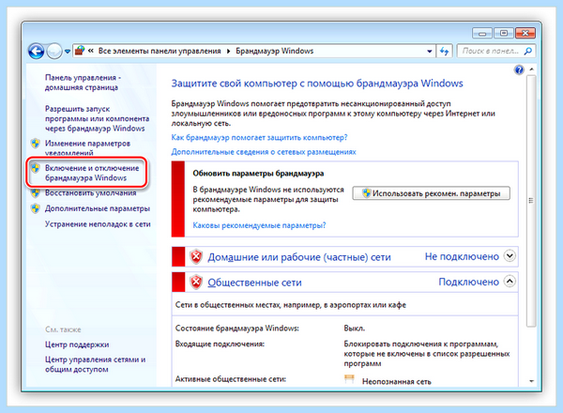Open Дополнительные сведения о сетевых размещениях link

264,151
